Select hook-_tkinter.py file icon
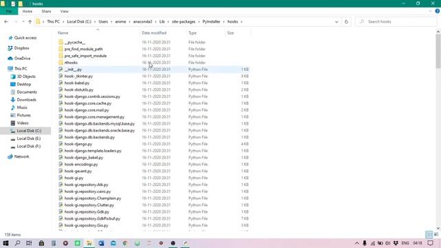Screen dimensions: 441x248 61,76
